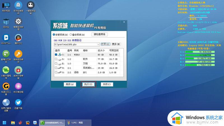
Task: Launch 快速分区工具 G icon
Action: (6, 89)
